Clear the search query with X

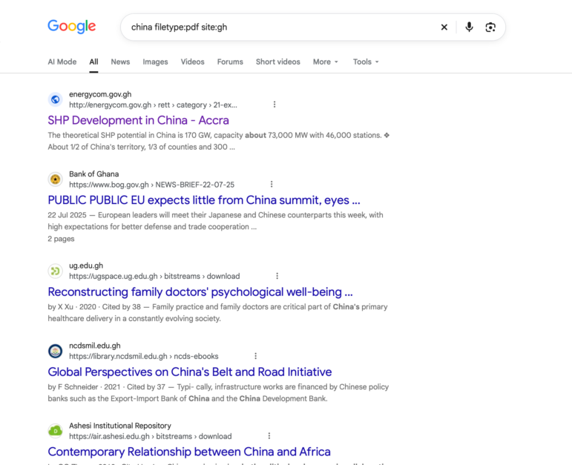click(x=444, y=27)
